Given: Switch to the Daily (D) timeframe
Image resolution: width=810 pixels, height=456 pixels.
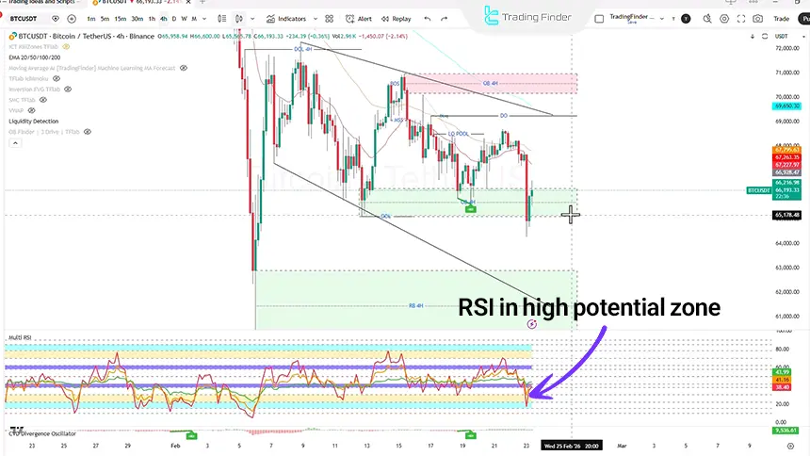Looking at the screenshot, I should coord(174,19).
